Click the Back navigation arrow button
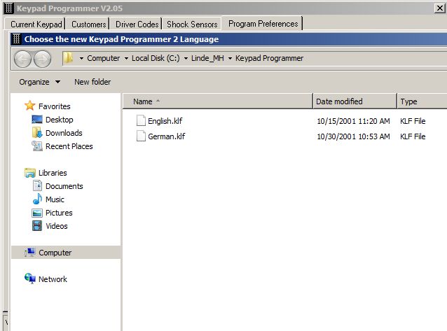Image resolution: width=447 pixels, height=331 pixels. pyautogui.click(x=22, y=59)
